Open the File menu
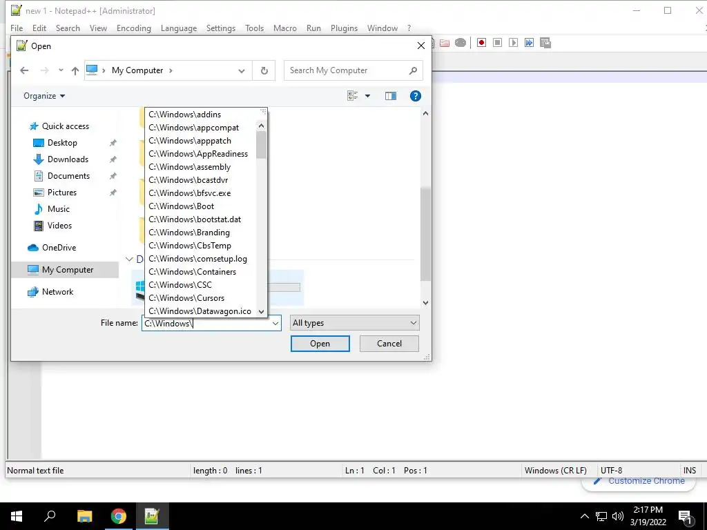Viewport: 707px width, 530px height. coord(17,28)
